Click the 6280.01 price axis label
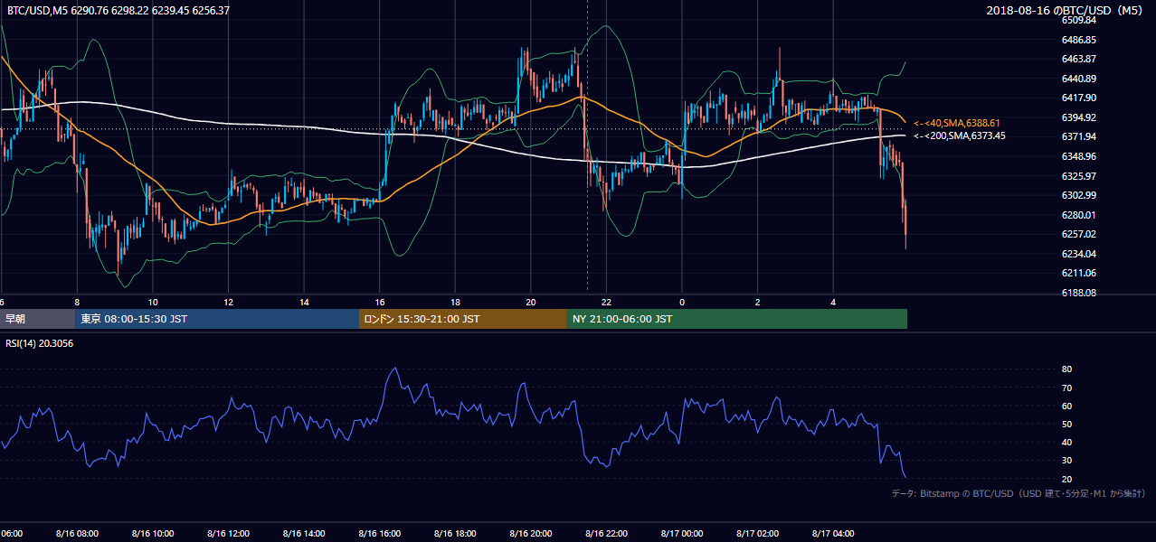The height and width of the screenshot is (542, 1156). (1079, 215)
